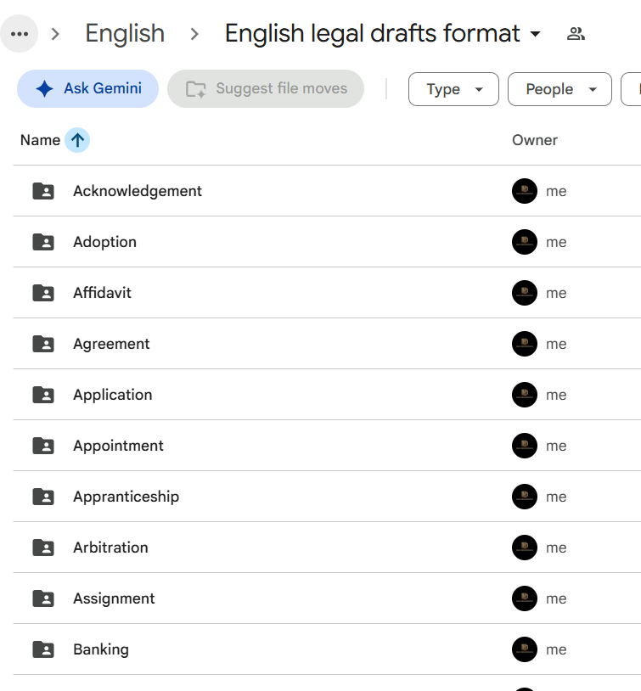Screen dimensions: 641x691
Task: Click the Name column header
Action: pos(40,140)
